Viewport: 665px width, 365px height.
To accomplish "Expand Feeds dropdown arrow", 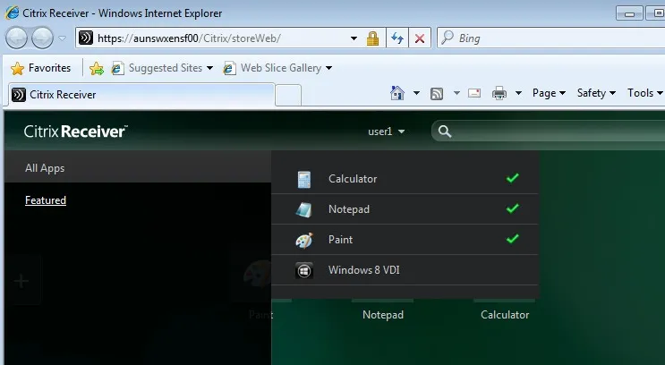I will pos(456,93).
